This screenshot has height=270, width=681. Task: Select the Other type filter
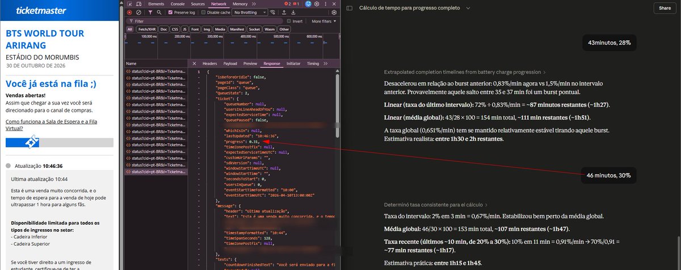(x=284, y=29)
